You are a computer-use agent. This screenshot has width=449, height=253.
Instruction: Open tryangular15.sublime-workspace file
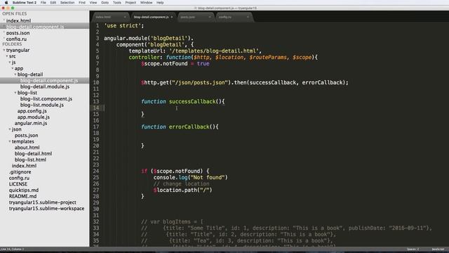46,209
